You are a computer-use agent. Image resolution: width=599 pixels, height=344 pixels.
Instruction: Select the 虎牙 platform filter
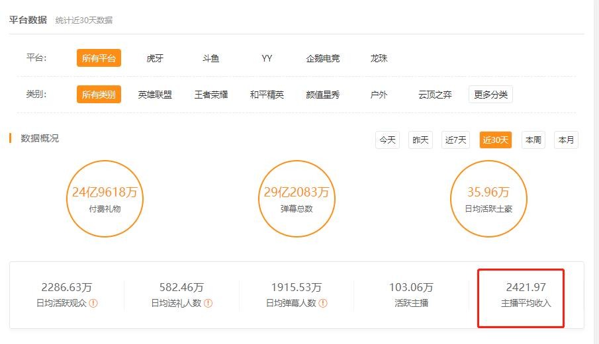click(155, 58)
